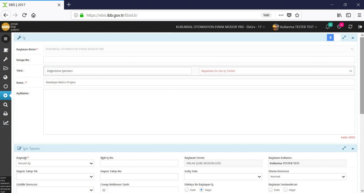Open the clock tasks icon with badge

point(339,27)
